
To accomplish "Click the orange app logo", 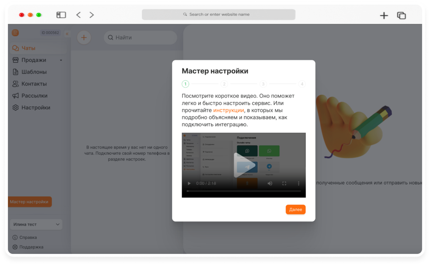I will pyautogui.click(x=15, y=33).
